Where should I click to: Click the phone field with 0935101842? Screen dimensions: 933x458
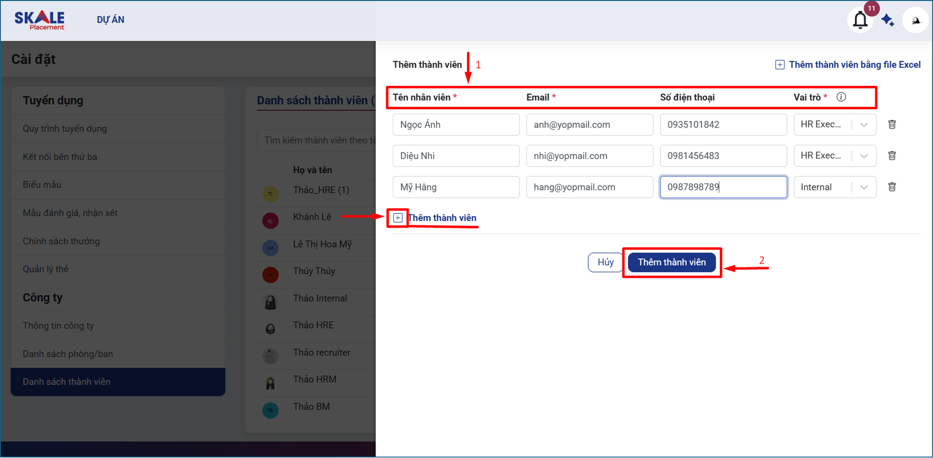[x=723, y=125]
